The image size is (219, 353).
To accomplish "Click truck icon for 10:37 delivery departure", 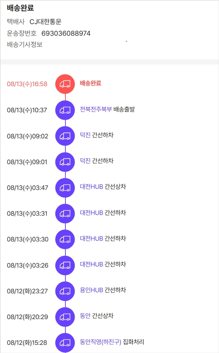I will 65,110.
